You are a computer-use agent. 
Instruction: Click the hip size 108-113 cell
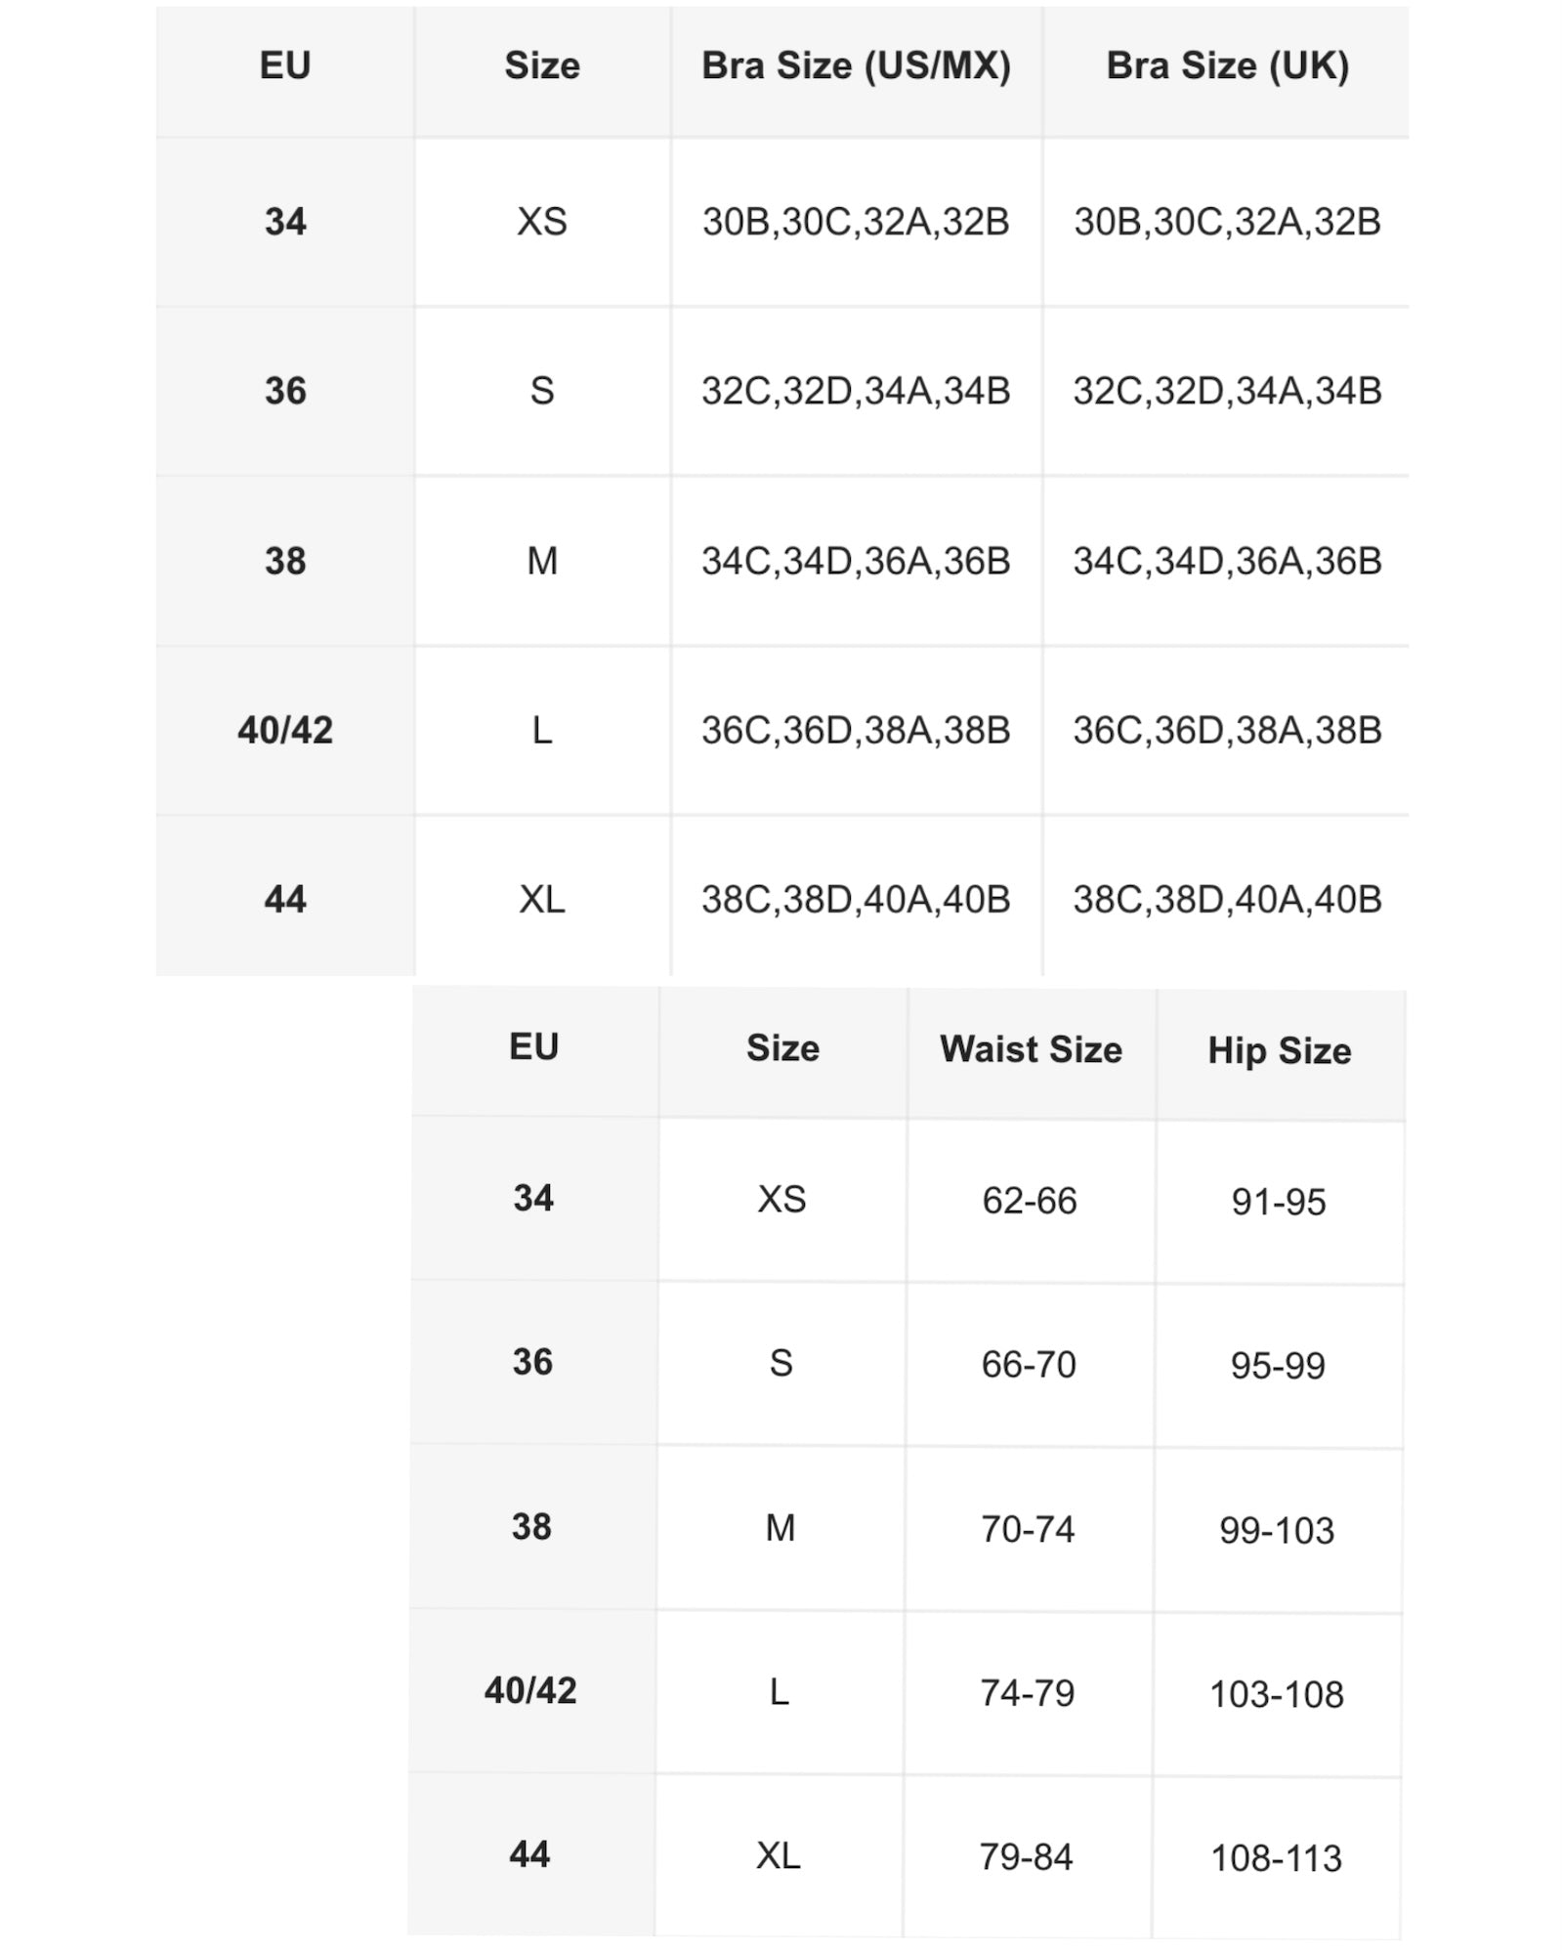coord(1276,1859)
